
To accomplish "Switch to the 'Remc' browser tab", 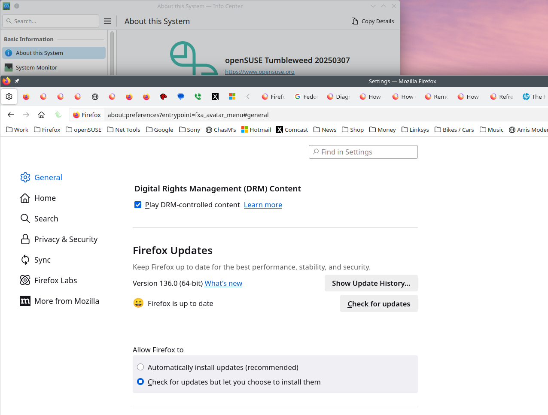I will 436,97.
